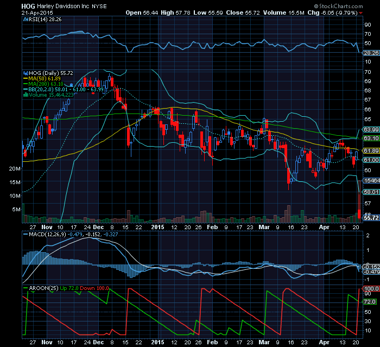
Task: Click the 58.01 lower Bollinger price tag
Action: pos(371,192)
